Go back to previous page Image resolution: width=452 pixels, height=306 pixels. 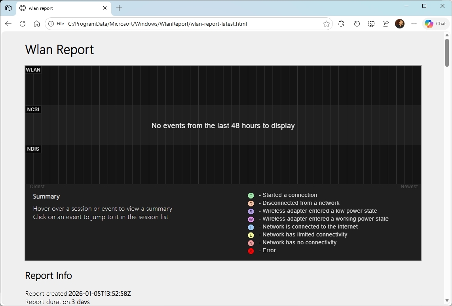point(8,24)
